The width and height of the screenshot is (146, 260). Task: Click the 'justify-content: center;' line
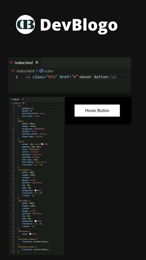[34, 134]
